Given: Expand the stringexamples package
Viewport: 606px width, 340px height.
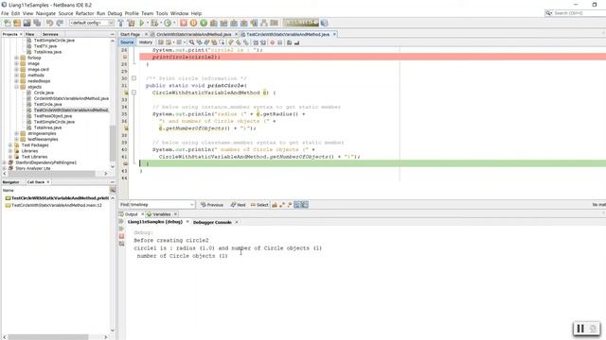Looking at the screenshot, I should (17, 133).
